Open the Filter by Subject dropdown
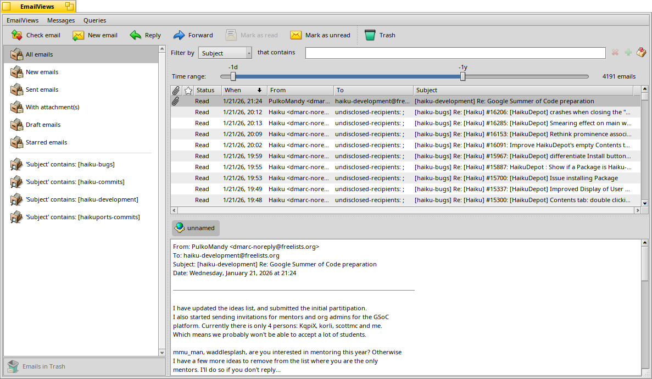This screenshot has width=652, height=379. (225, 53)
